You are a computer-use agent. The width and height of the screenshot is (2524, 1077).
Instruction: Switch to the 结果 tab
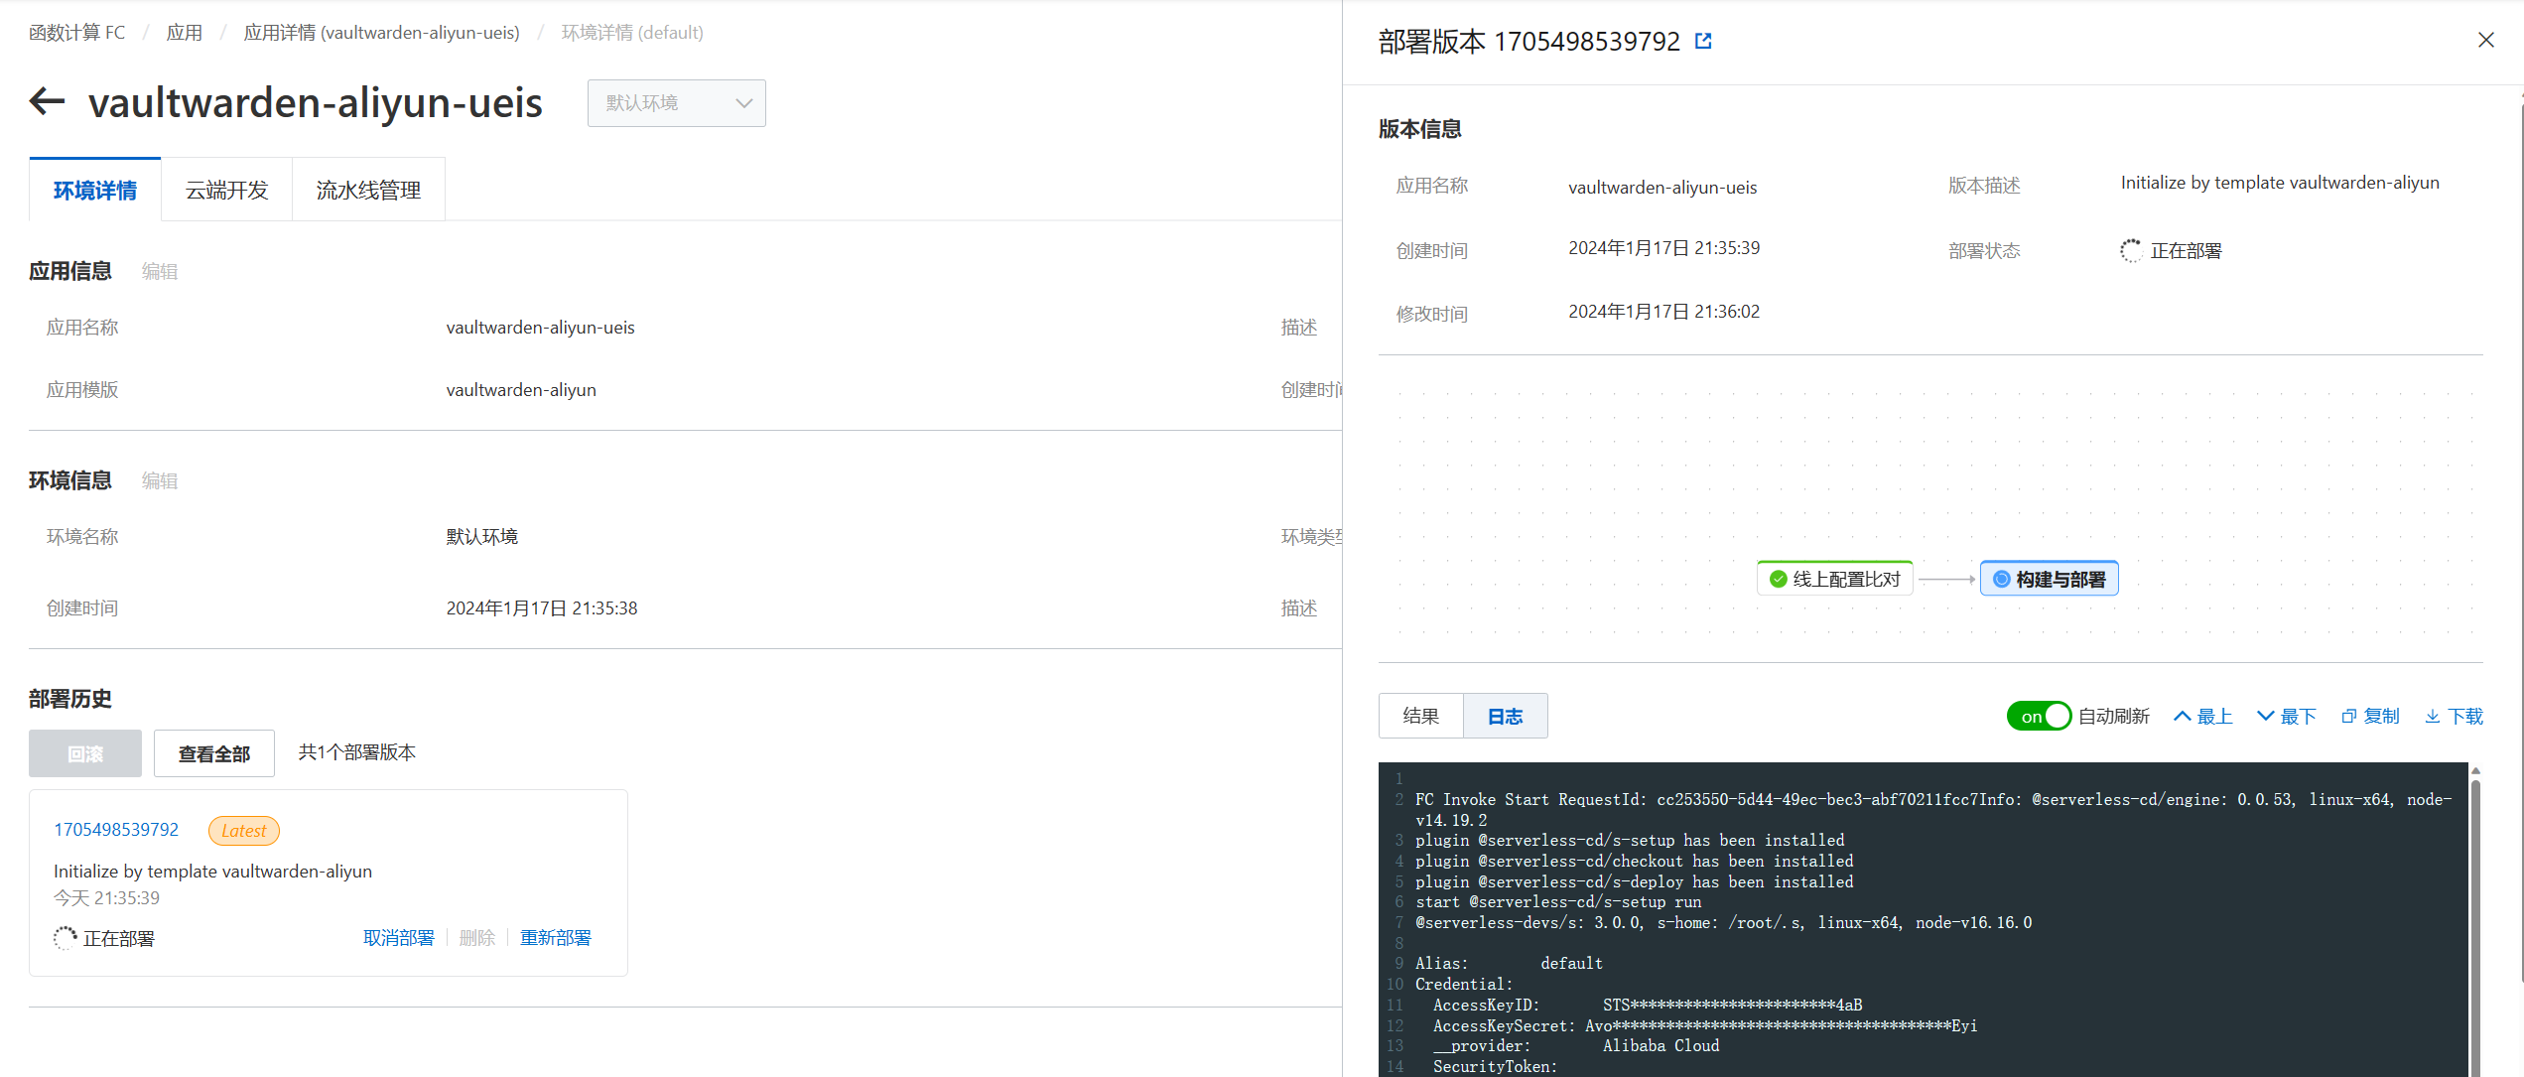[x=1420, y=716]
